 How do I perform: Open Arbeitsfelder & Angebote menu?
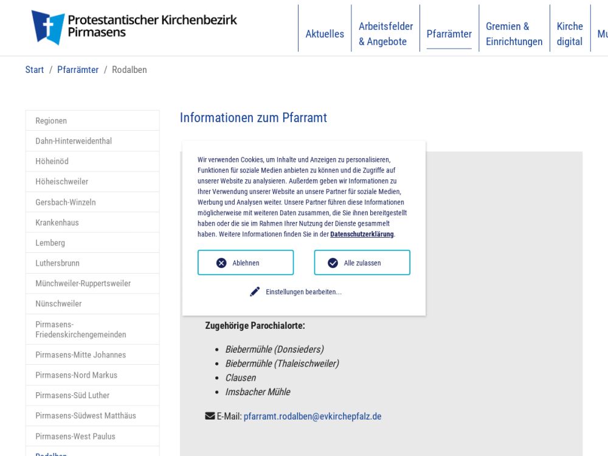click(385, 34)
